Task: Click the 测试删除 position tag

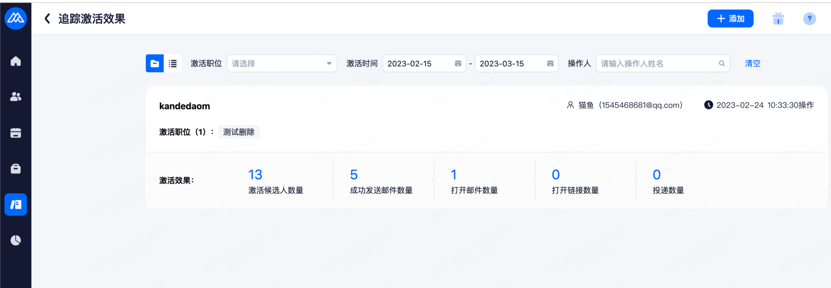Action: tap(239, 132)
